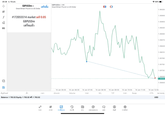Tap the Wi-Fi status icon
This screenshot has height=115, width=165.
pyautogui.click(x=154, y=2)
